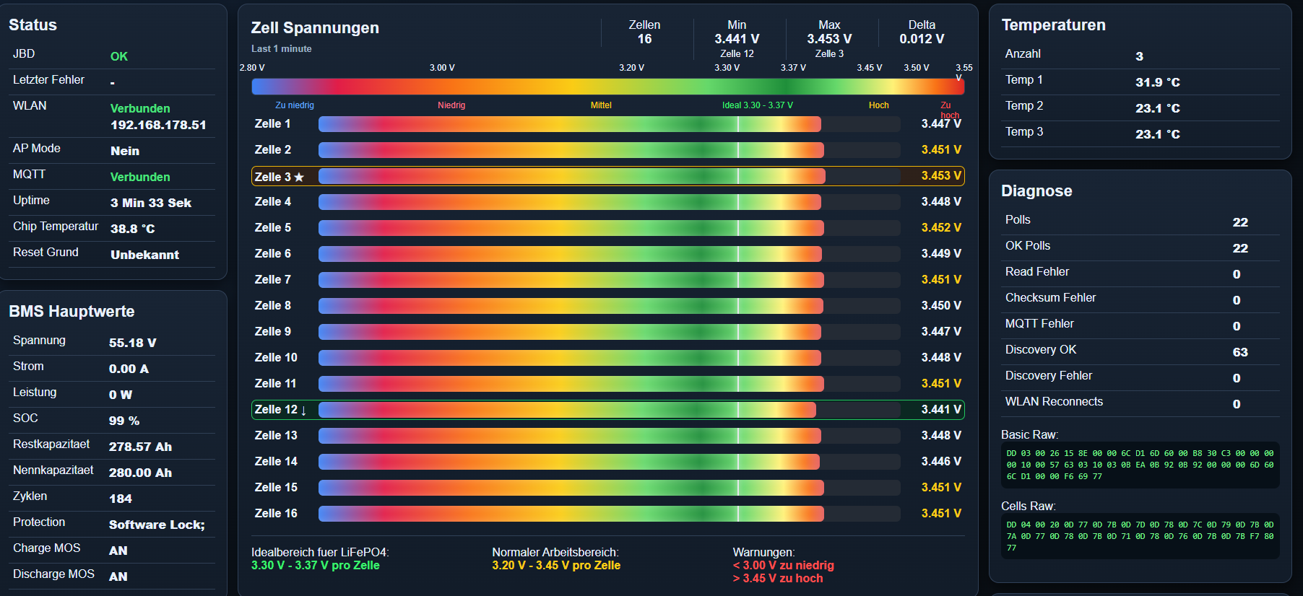Click the rainbow voltage scale legend bar
This screenshot has height=596, width=1303.
607,87
